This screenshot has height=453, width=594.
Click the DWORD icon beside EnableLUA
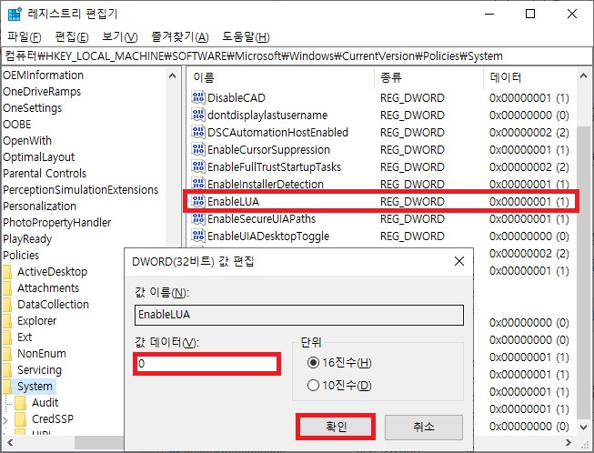pyautogui.click(x=198, y=201)
